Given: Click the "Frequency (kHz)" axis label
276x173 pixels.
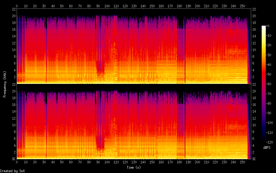Looking at the screenshot, I should [5, 84].
